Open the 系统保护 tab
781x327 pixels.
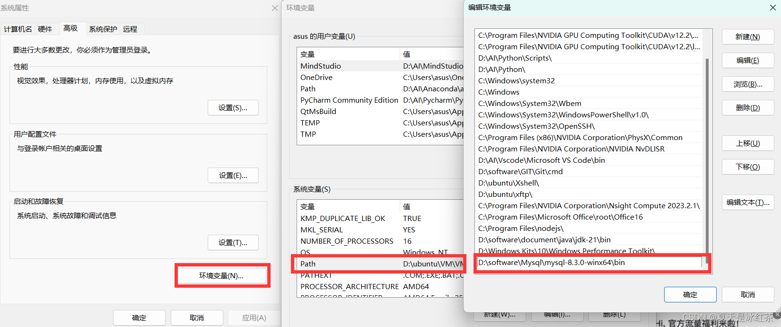pyautogui.click(x=103, y=29)
